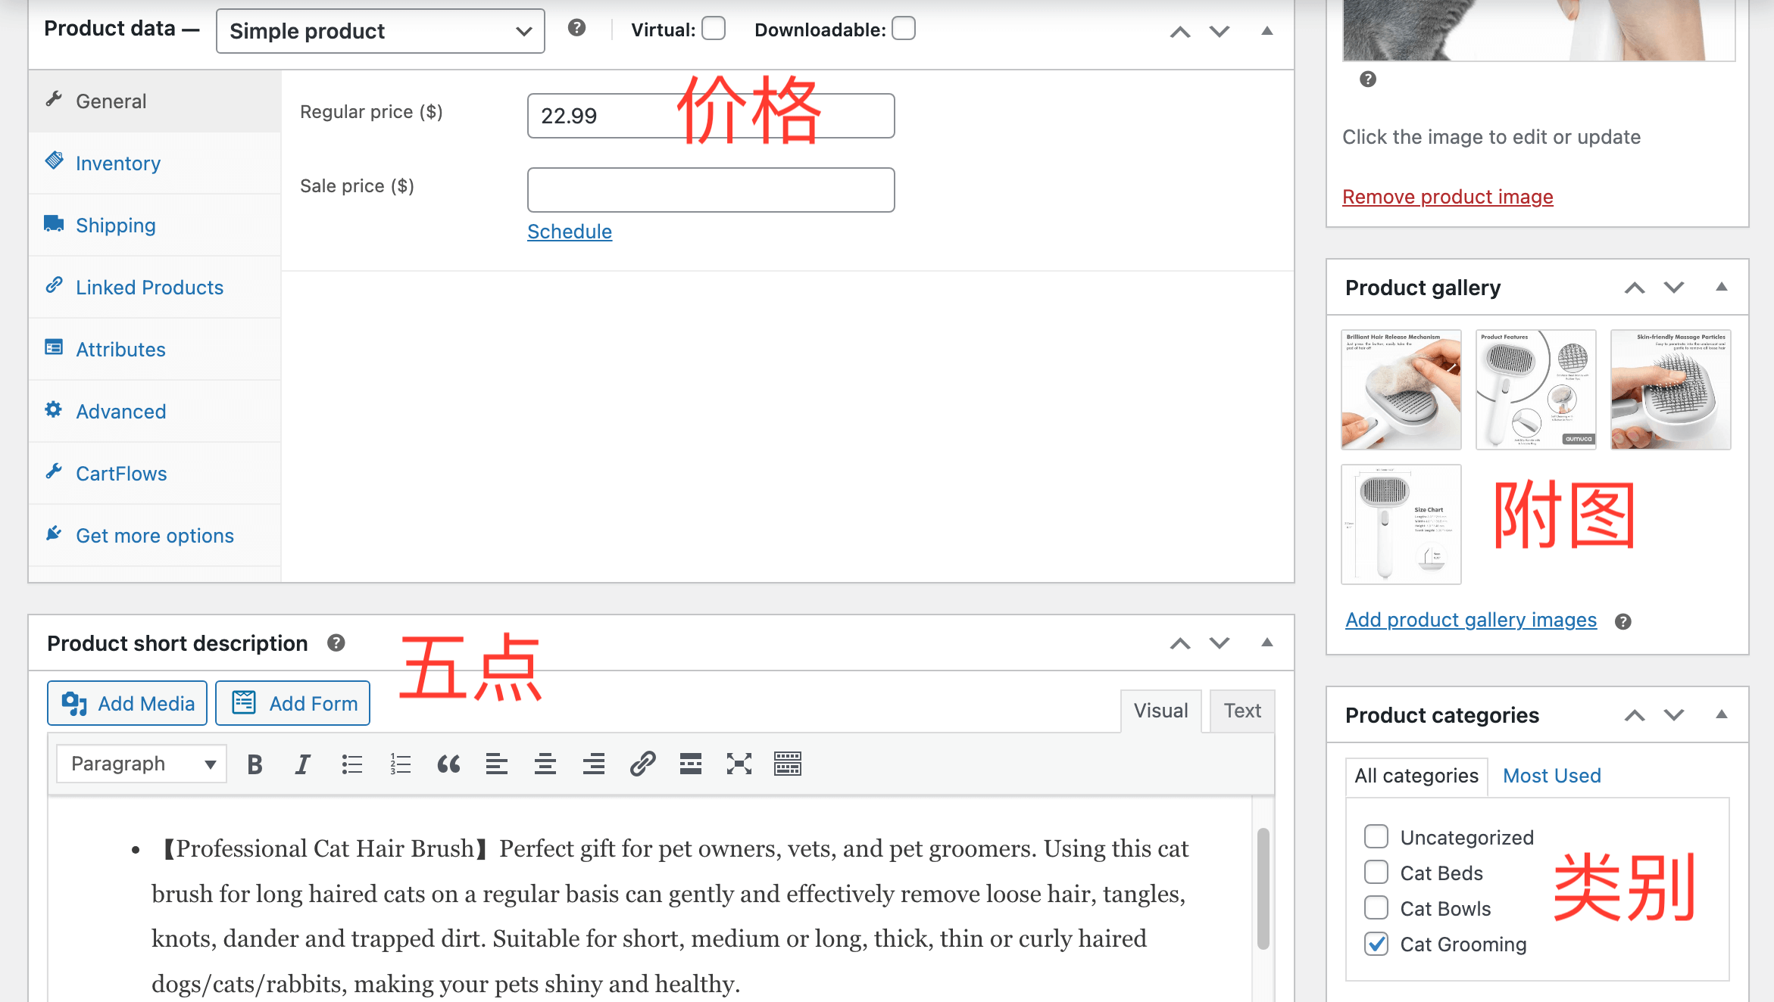1774x1002 pixels.
Task: Click Remove product image link
Action: point(1448,197)
